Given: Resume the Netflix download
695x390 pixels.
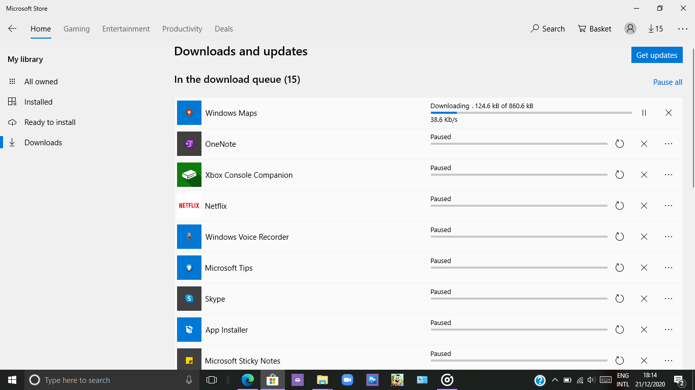Looking at the screenshot, I should 620,206.
